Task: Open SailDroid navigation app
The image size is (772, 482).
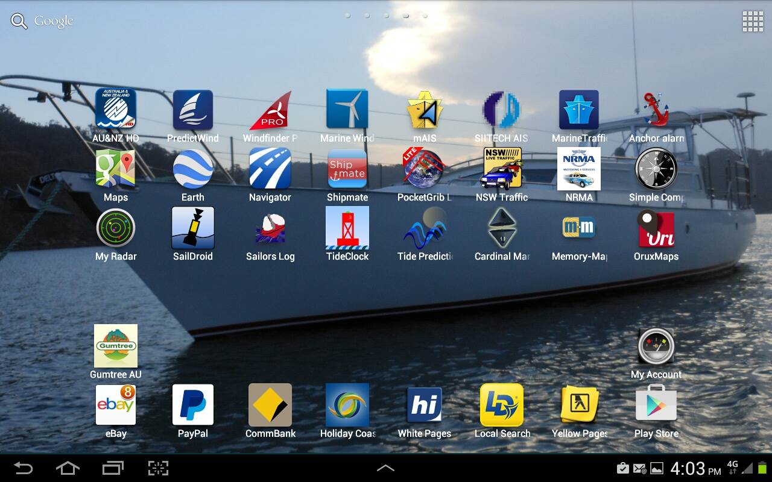Action: pos(193,228)
